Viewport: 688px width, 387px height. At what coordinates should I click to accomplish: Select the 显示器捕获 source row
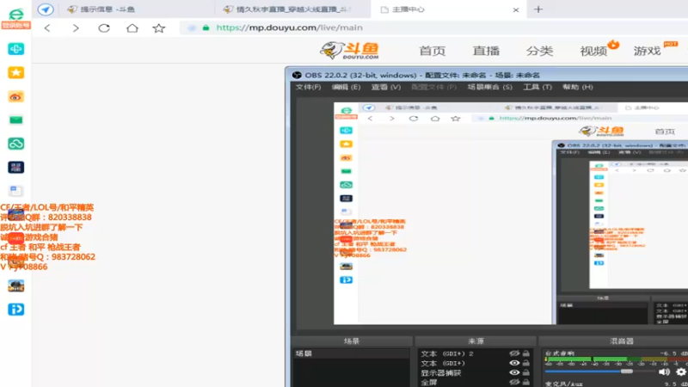(476, 372)
